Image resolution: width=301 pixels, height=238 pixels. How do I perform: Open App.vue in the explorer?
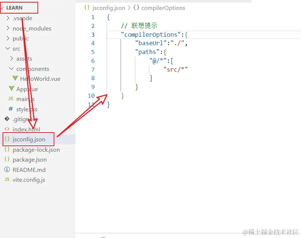coord(27,89)
